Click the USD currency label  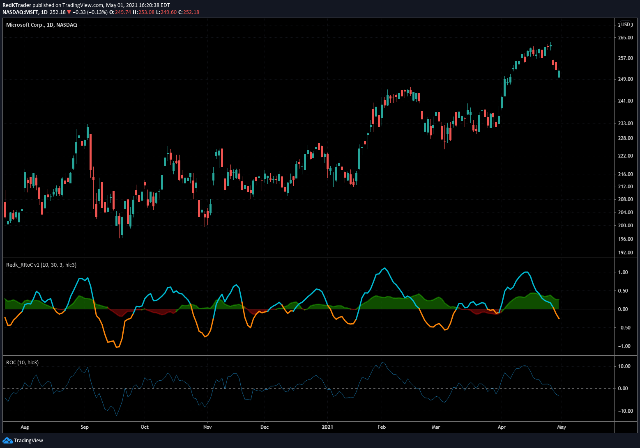pos(625,25)
